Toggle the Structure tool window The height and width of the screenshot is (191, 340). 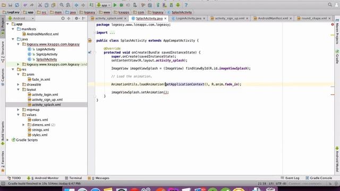click(x=3, y=52)
